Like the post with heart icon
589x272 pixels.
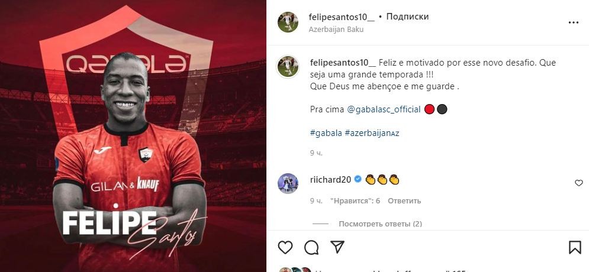tap(285, 247)
